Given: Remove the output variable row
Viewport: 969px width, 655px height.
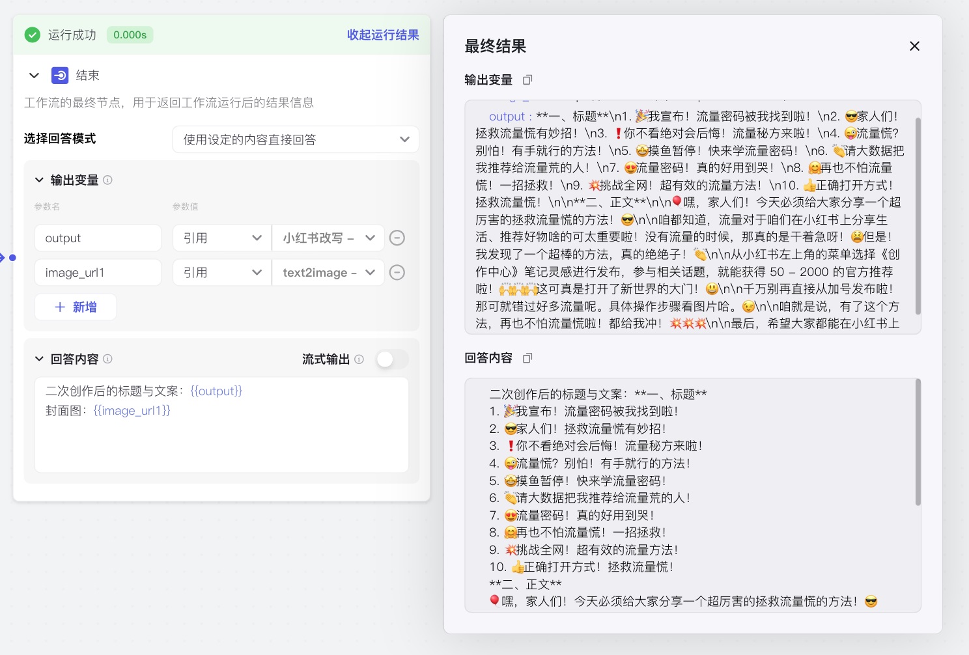Looking at the screenshot, I should pos(397,238).
